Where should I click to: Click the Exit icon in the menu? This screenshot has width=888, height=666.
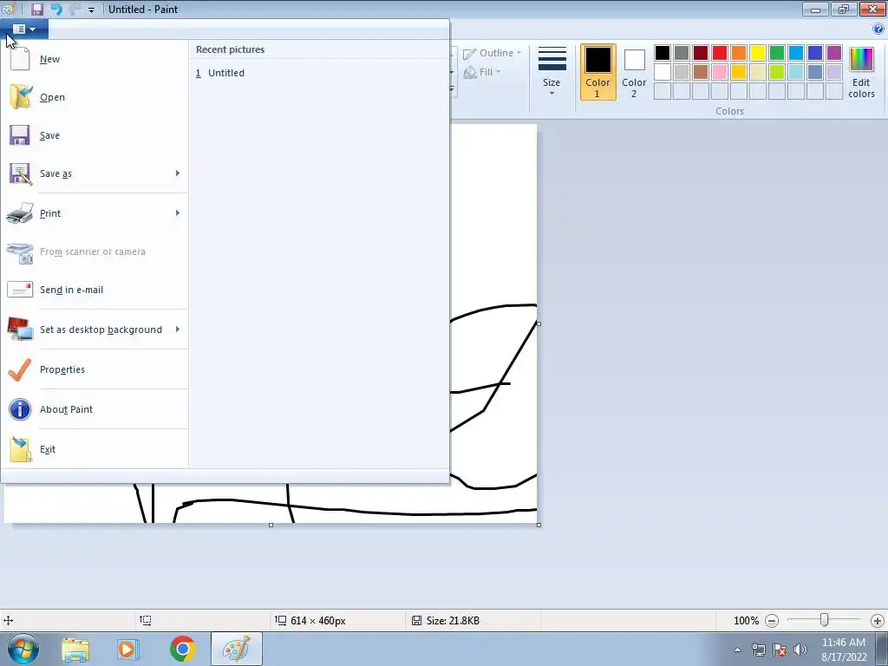(x=21, y=449)
